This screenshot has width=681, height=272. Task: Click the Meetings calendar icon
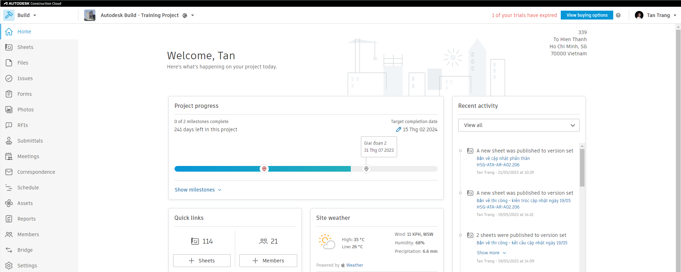(x=9, y=156)
